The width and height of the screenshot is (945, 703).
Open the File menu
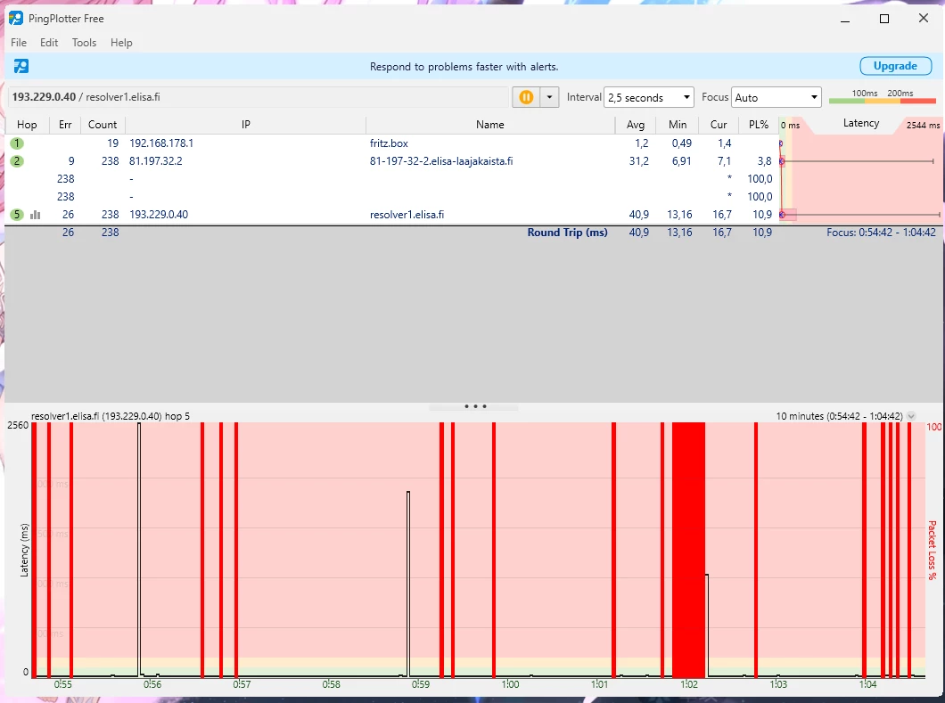pyautogui.click(x=19, y=43)
